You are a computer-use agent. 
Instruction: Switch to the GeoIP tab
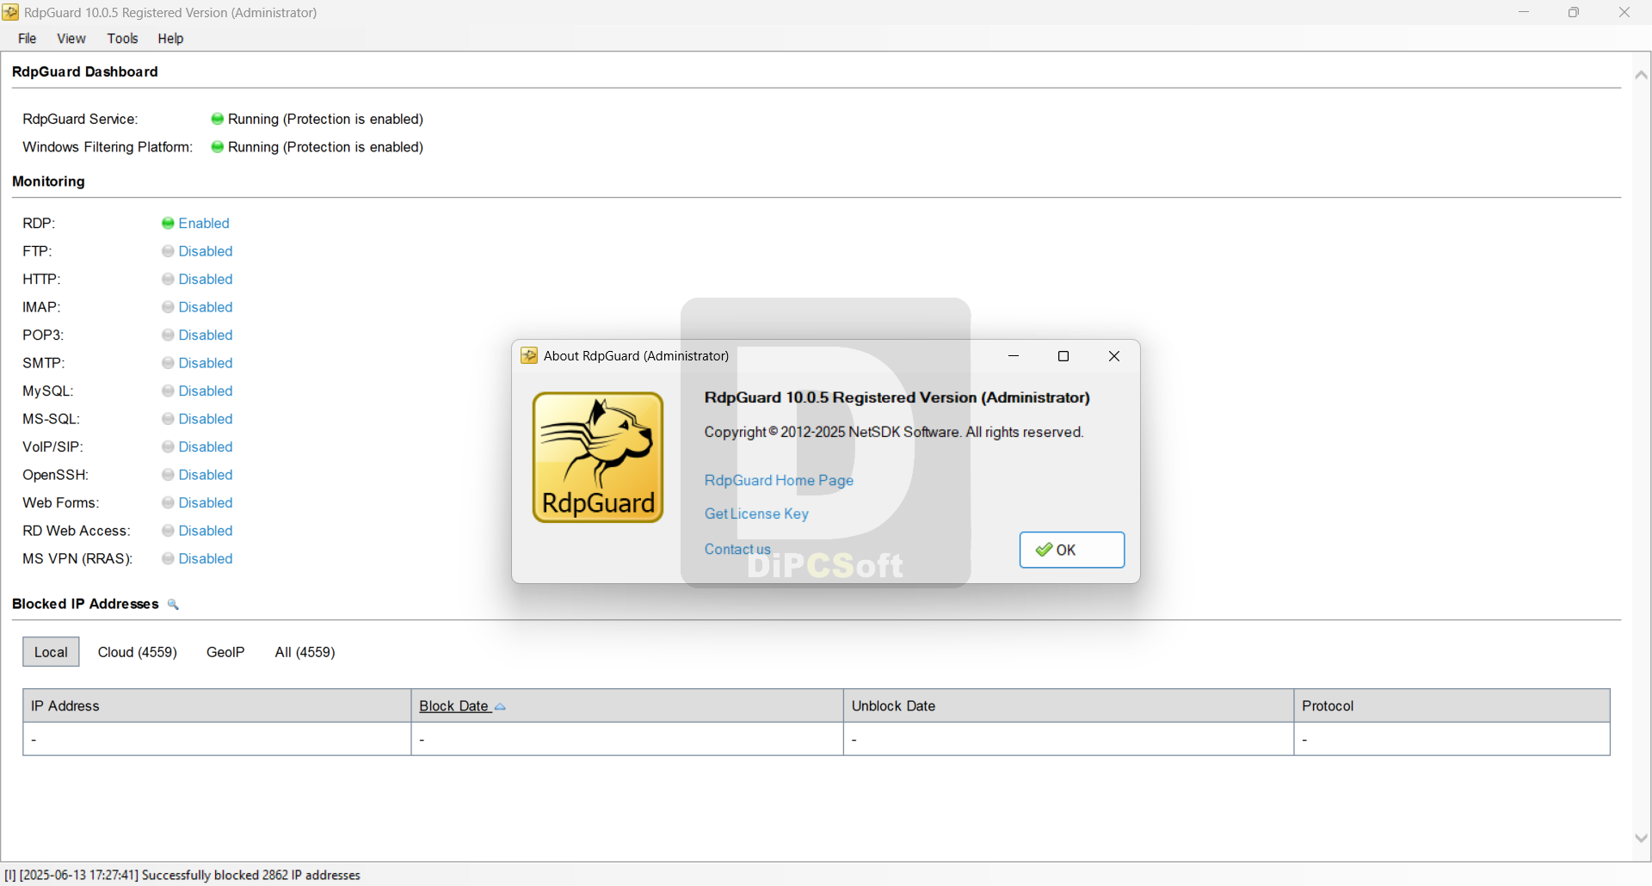coord(225,652)
